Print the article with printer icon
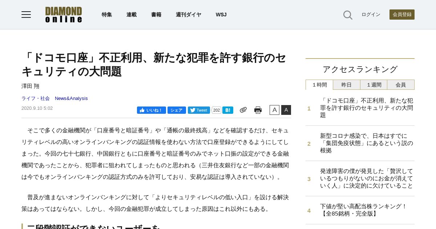The image size is (436, 229). [258, 110]
